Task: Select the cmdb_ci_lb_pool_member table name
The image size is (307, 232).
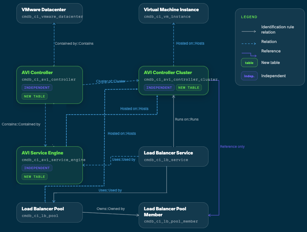Action: click(x=171, y=221)
